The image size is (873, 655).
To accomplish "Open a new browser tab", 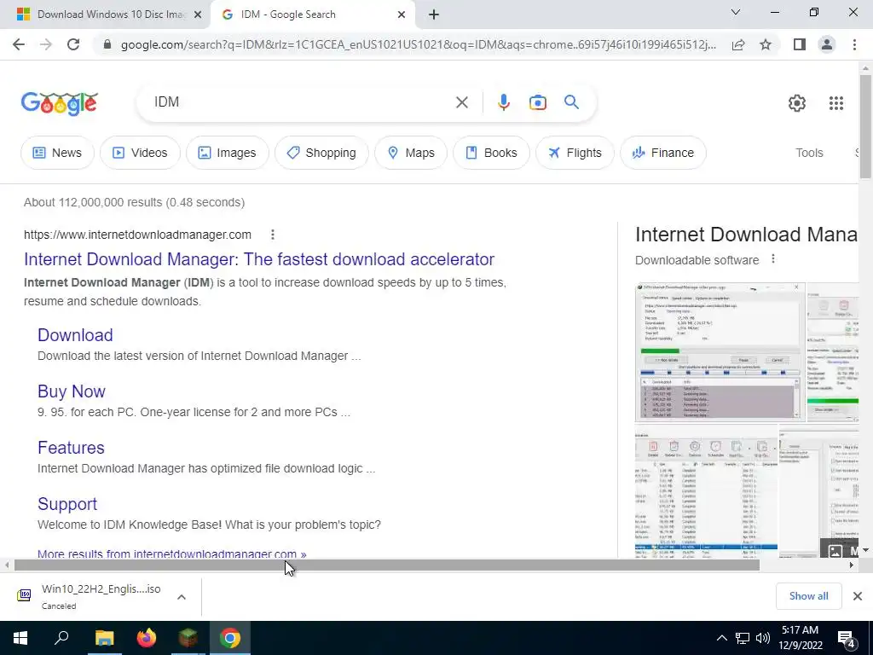I will [434, 14].
